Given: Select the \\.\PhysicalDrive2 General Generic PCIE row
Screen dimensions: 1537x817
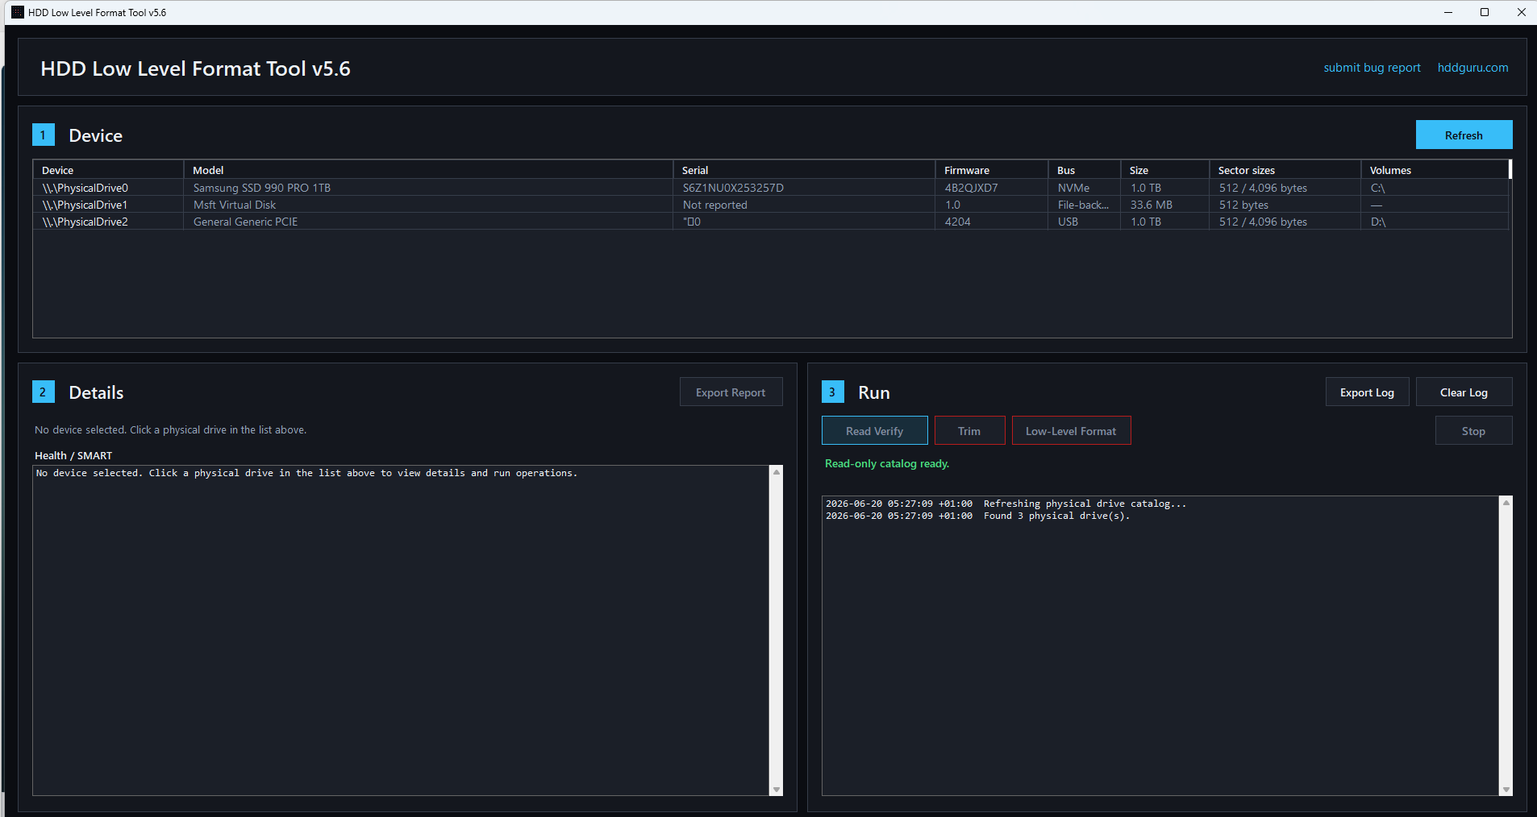Looking at the screenshot, I should (x=770, y=222).
